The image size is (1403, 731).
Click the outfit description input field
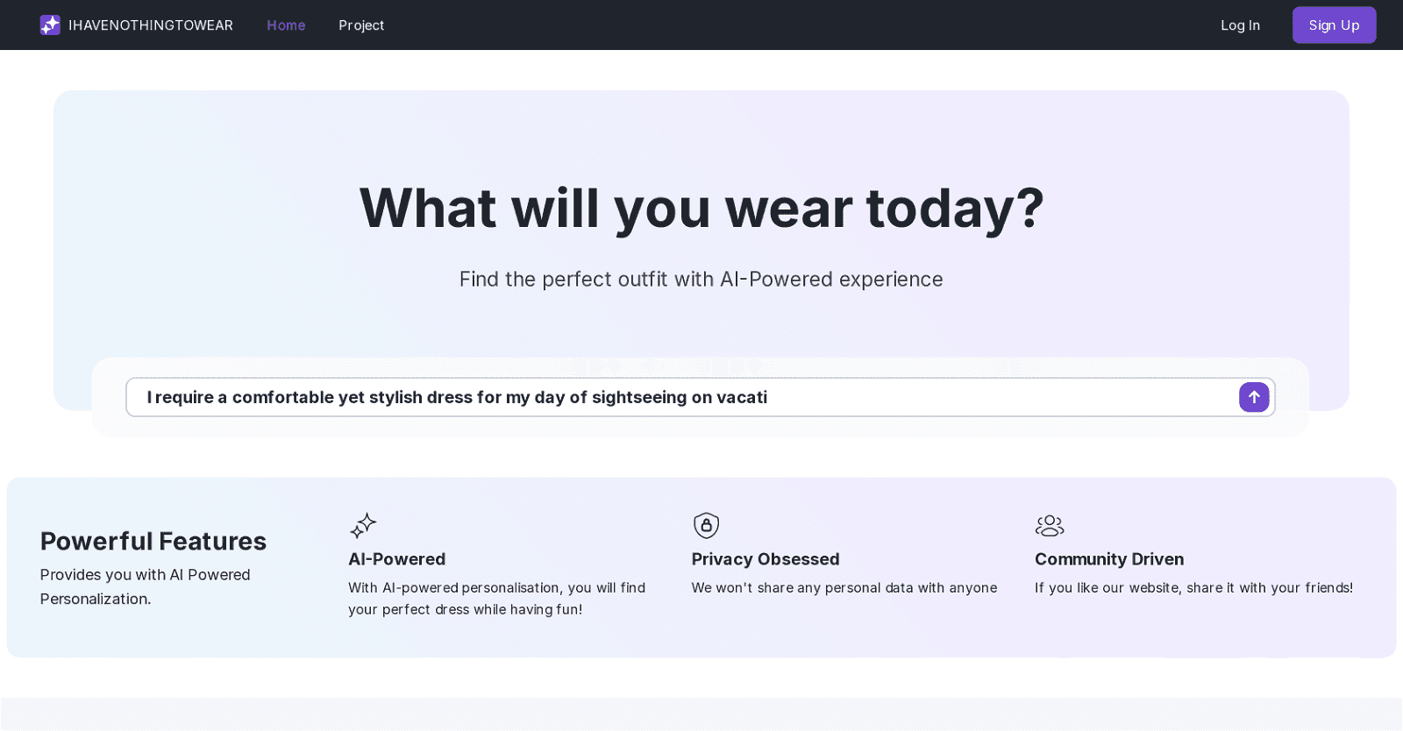tap(684, 398)
